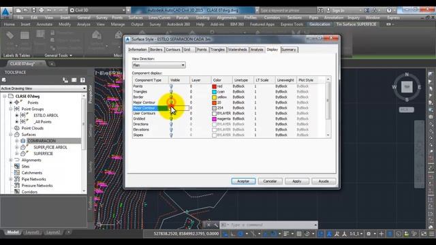This screenshot has width=436, height=245.
Task: Switch to the Analysis tab in Surface Style
Action: (x=257, y=50)
